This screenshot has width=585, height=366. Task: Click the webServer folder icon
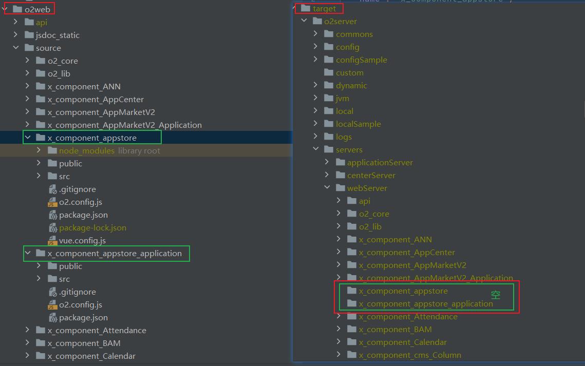click(340, 188)
